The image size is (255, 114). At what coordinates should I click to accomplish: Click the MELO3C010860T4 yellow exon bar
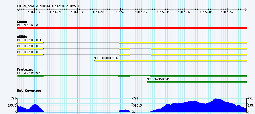[x=170, y=61]
